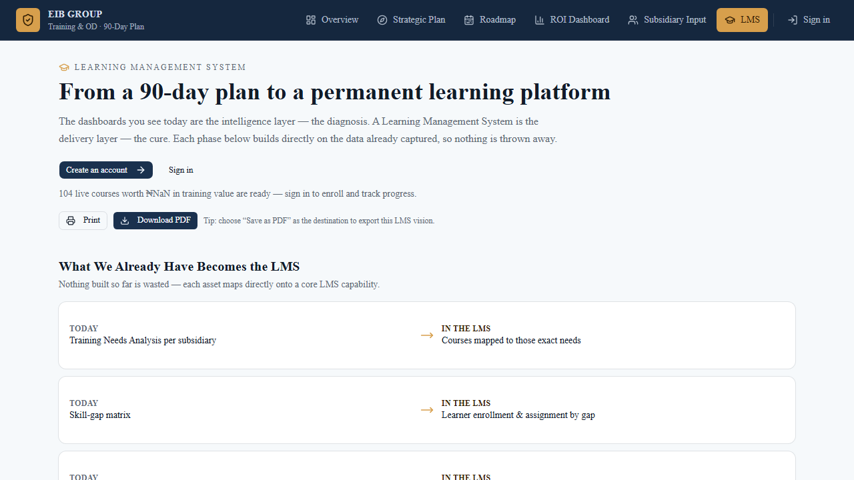The height and width of the screenshot is (480, 854).
Task: Click "Courses mapped to those exact needs"
Action: tap(511, 341)
